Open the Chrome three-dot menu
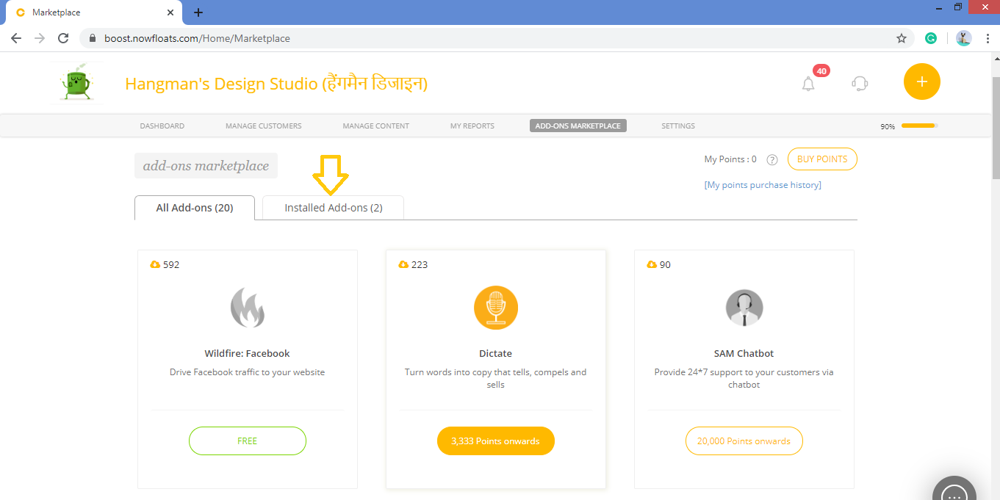Image resolution: width=1000 pixels, height=500 pixels. tap(987, 38)
